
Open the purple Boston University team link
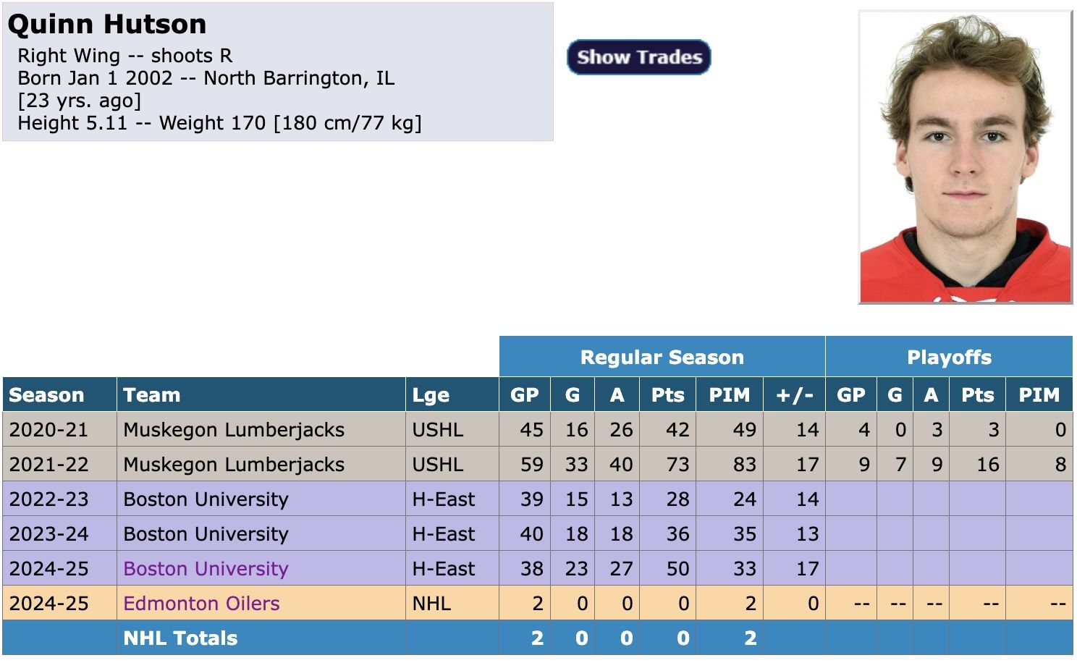point(206,569)
